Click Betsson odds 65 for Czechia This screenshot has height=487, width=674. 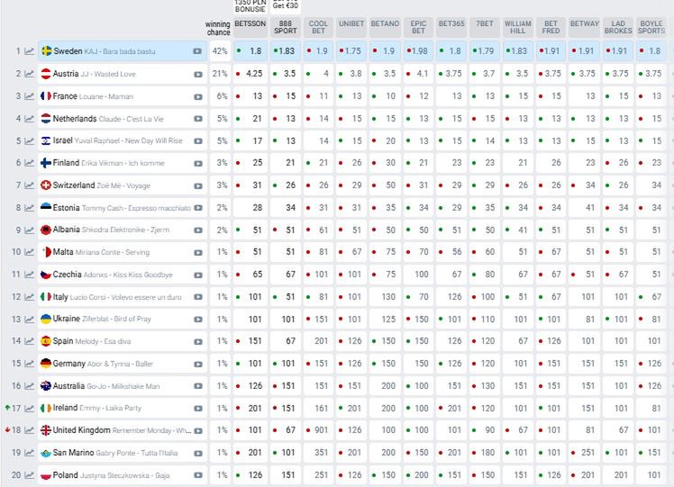coord(250,275)
